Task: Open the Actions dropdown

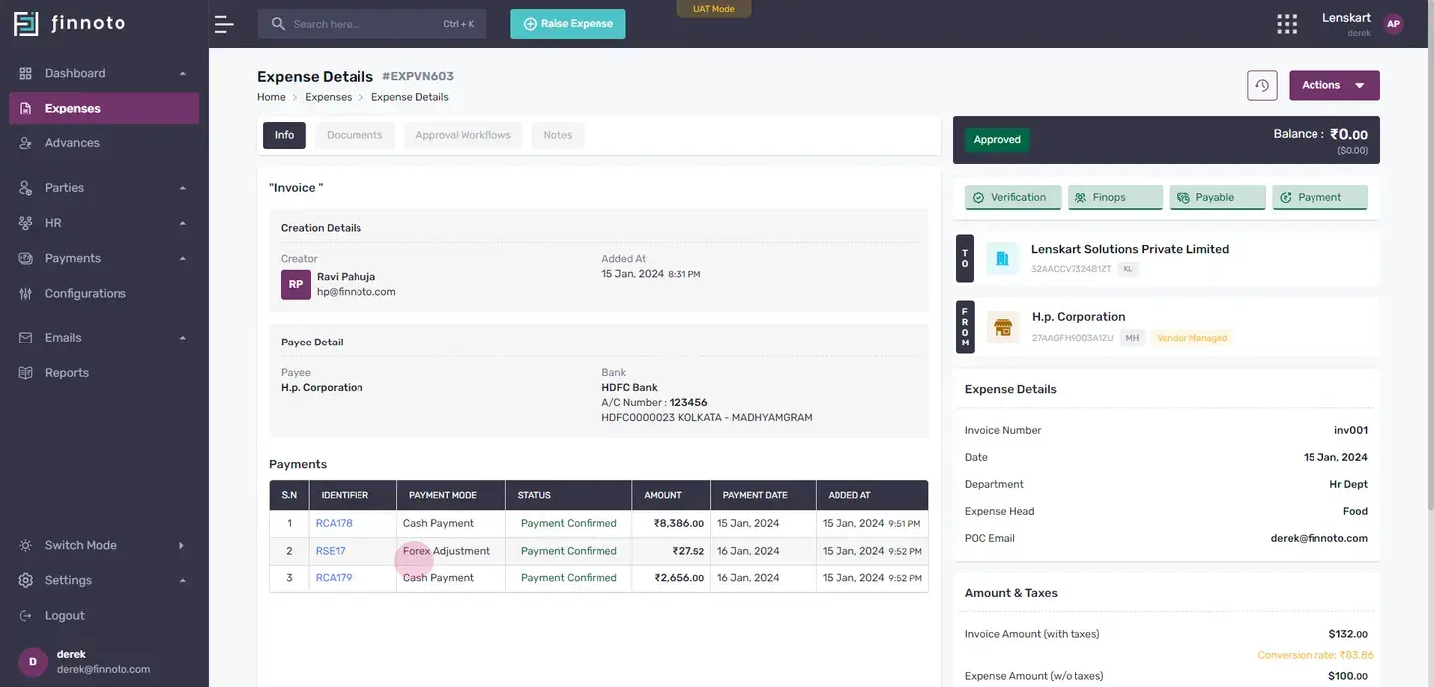Action: click(1334, 85)
